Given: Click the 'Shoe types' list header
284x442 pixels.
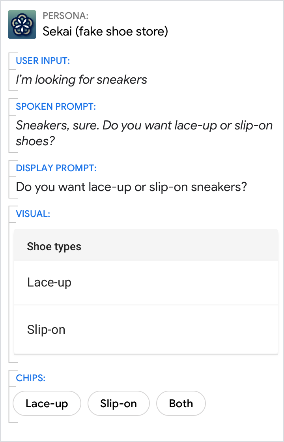Looking at the screenshot, I should pyautogui.click(x=54, y=247).
